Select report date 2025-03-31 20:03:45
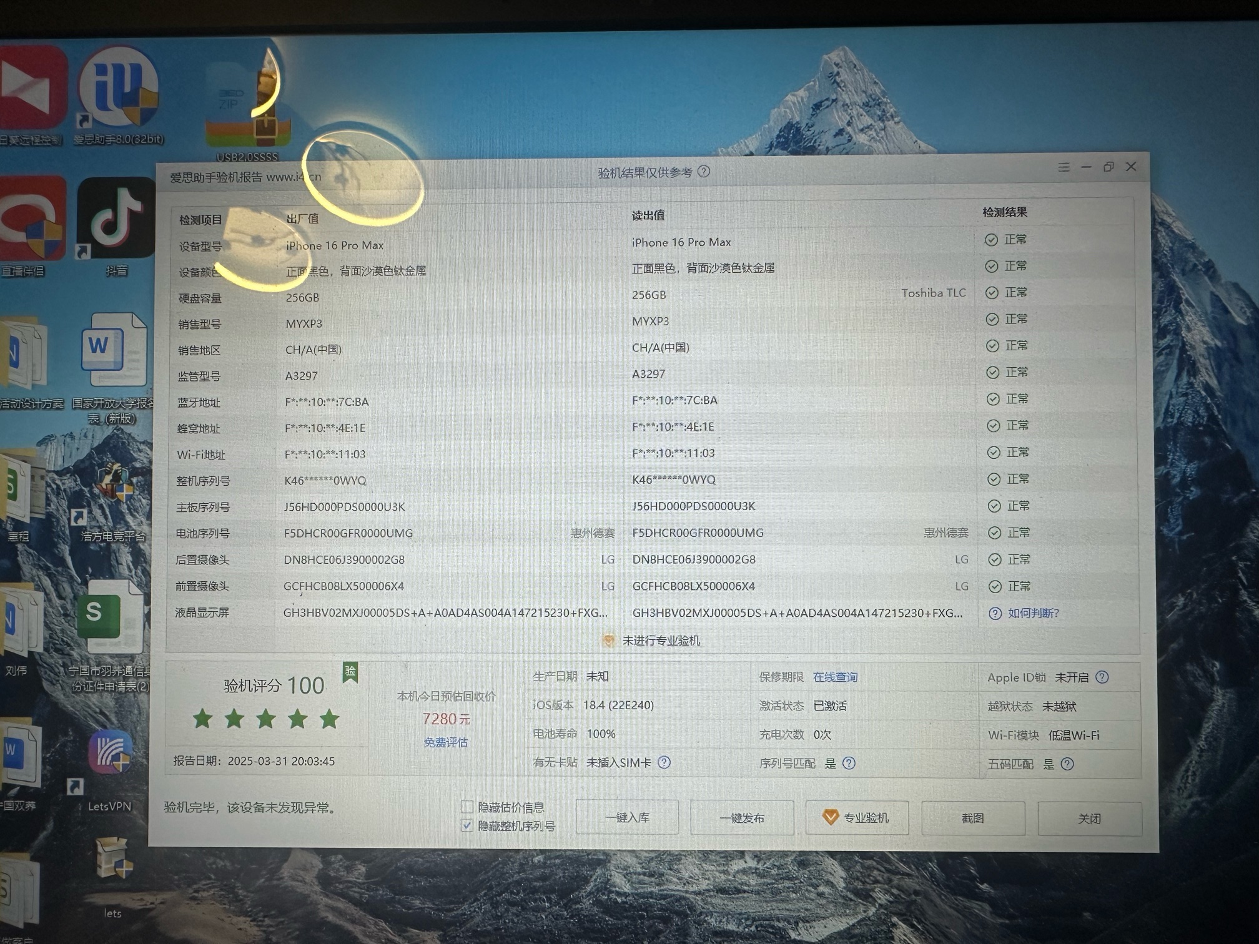 coord(281,761)
